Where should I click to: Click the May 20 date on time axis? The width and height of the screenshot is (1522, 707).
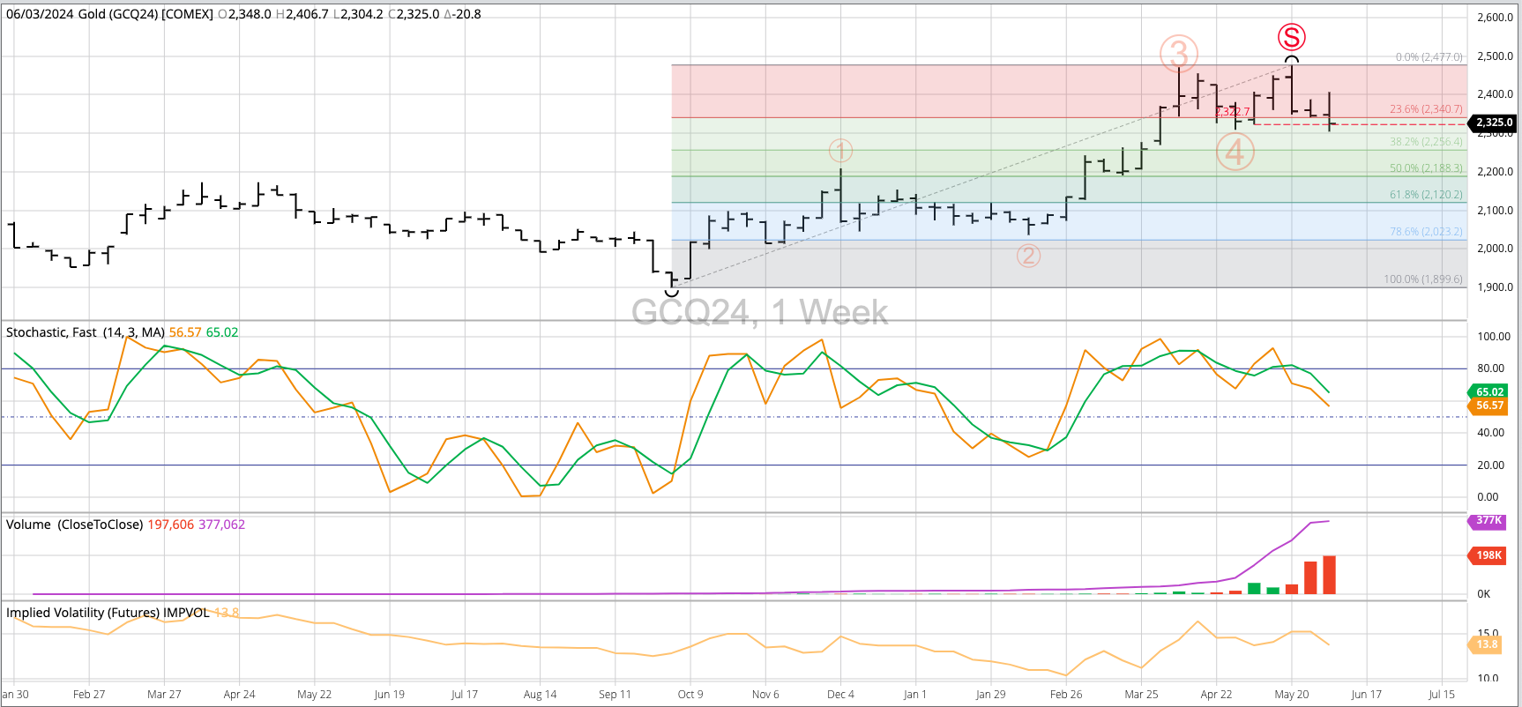coord(1291,695)
